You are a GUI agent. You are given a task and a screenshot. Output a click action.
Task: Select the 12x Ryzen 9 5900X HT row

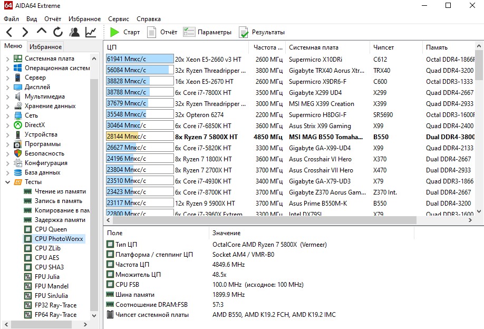[x=290, y=204]
